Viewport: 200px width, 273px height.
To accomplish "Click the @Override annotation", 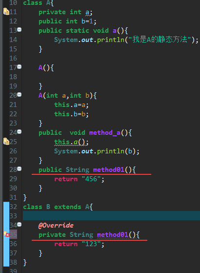I will coord(56,226).
